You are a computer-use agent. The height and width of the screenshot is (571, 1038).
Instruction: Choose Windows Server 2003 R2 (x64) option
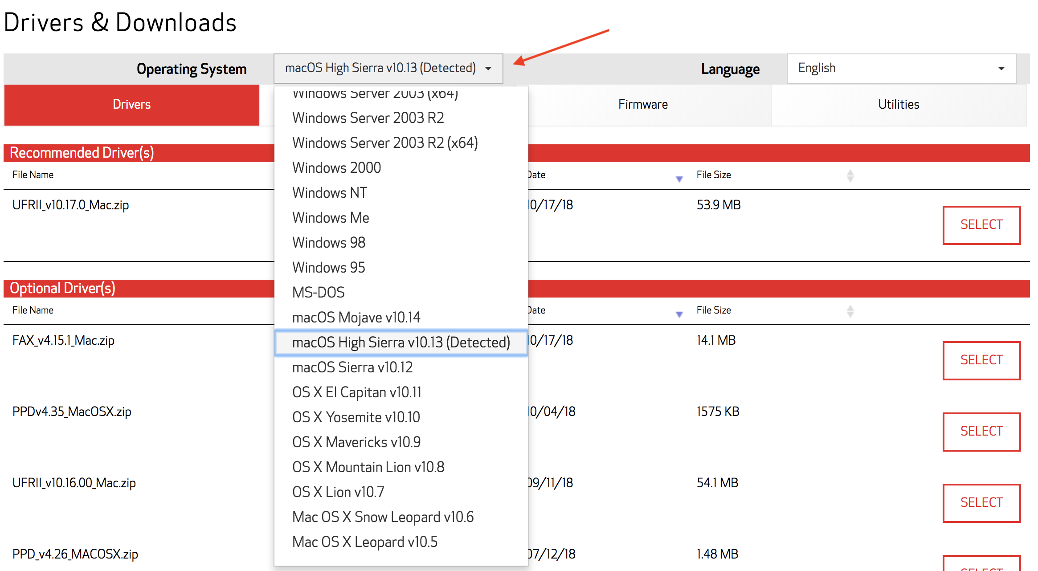[401, 143]
